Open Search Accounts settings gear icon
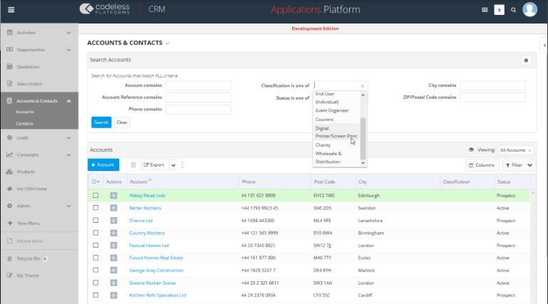Screen dimensions: 548x304 pyautogui.click(x=526, y=61)
